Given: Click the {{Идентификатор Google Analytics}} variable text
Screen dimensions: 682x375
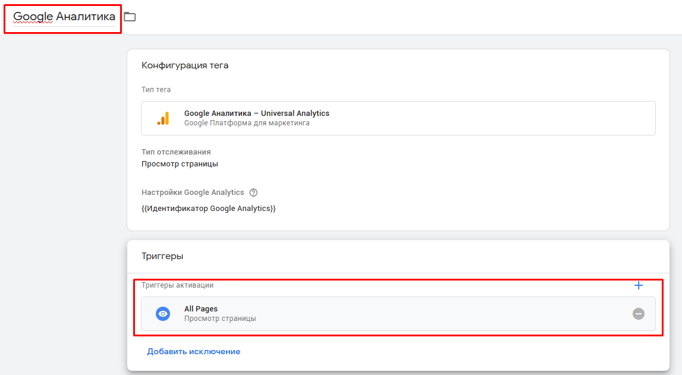Looking at the screenshot, I should 208,209.
